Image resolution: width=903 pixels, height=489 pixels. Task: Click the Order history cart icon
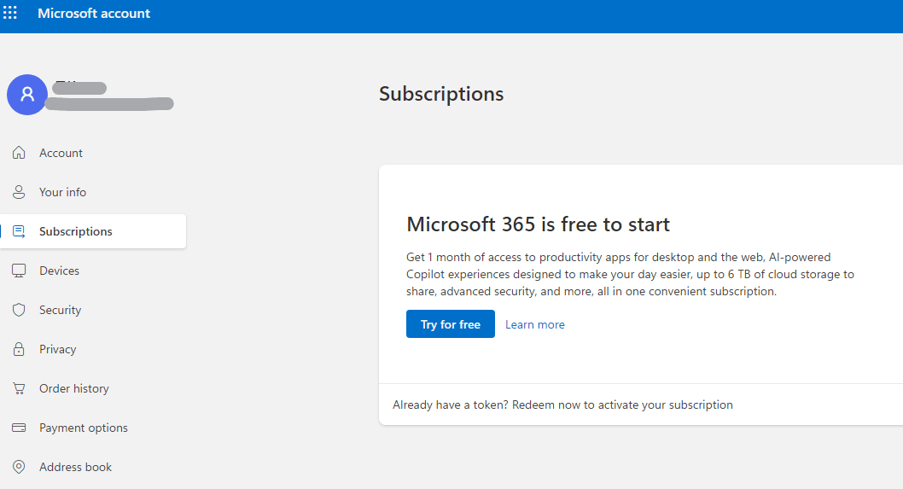[19, 389]
